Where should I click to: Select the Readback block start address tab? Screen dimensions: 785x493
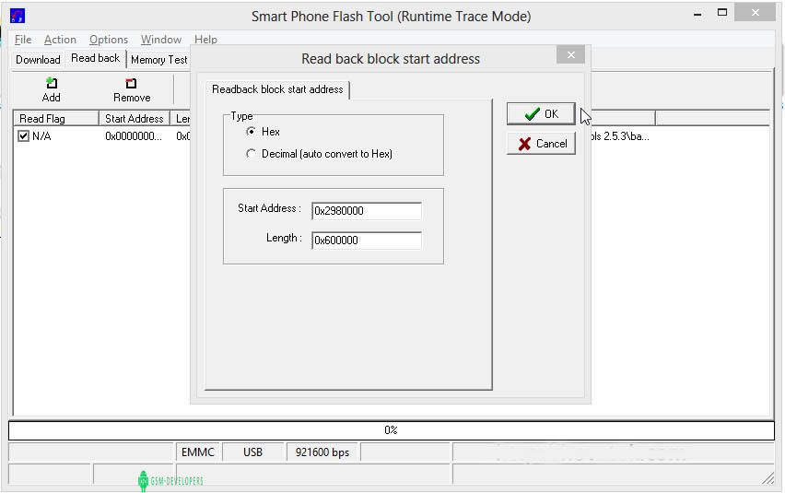tap(277, 89)
